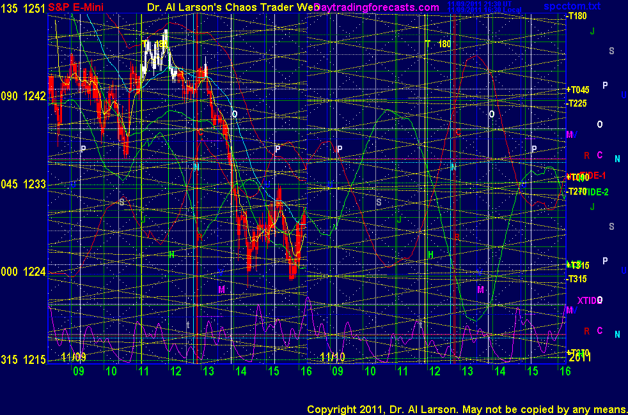Click the -T225 line label
Viewport: 628px width, 415px height.
(x=577, y=103)
